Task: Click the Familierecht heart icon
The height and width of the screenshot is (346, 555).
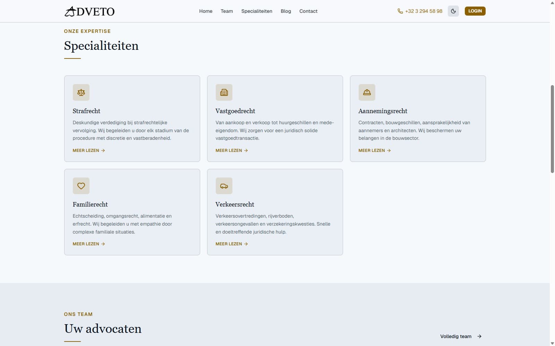Action: click(x=81, y=186)
